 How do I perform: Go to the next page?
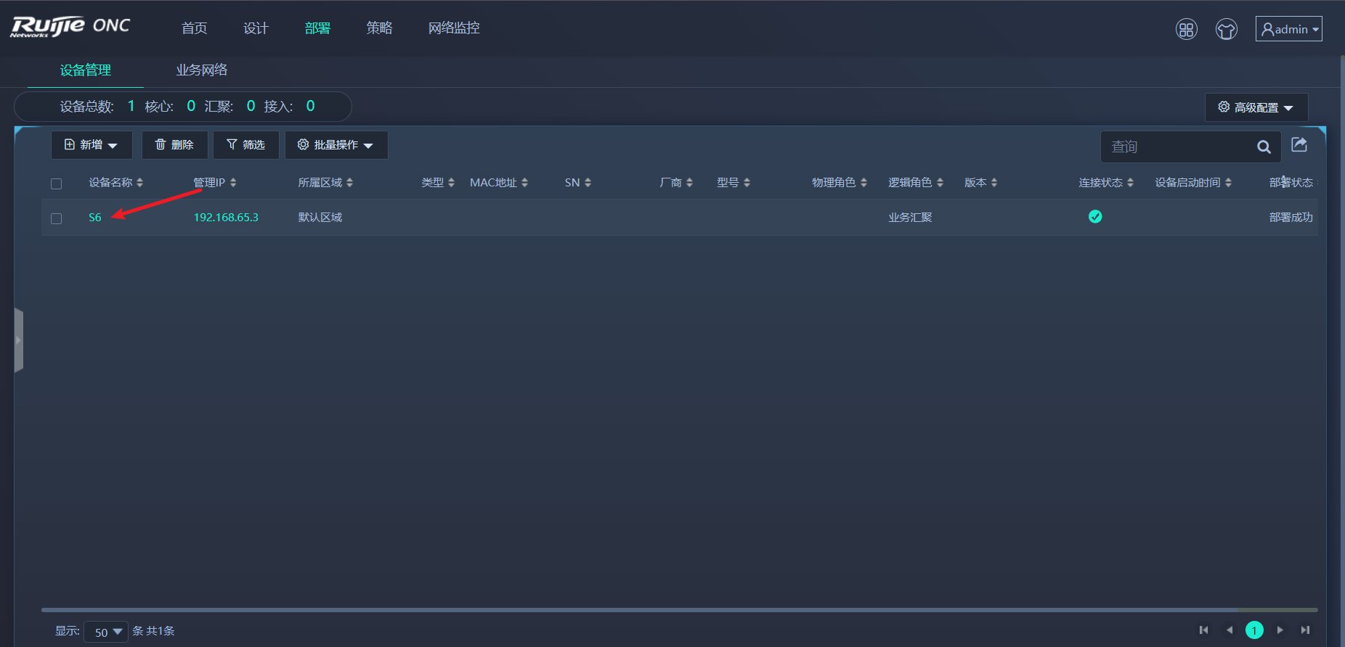pyautogui.click(x=1280, y=630)
